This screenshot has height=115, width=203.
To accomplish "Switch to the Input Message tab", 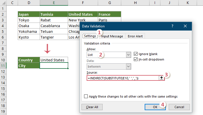I will pos(112,36).
